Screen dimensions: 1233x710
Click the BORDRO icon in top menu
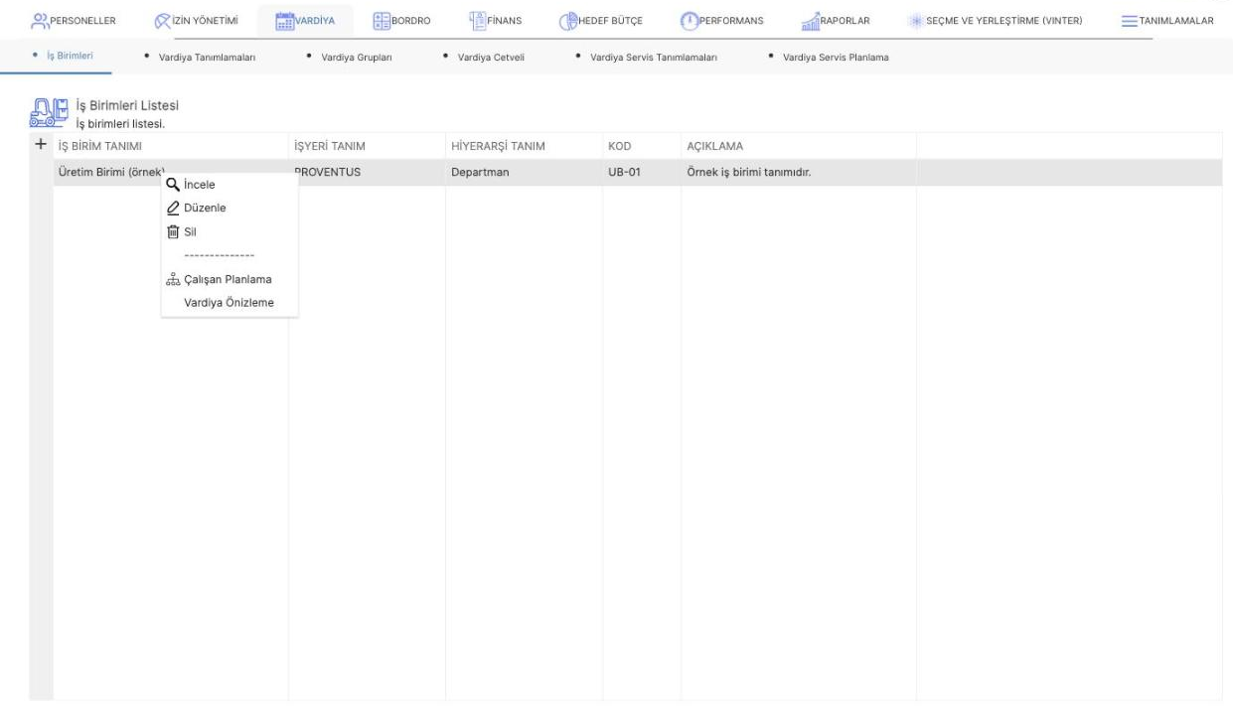coord(383,21)
